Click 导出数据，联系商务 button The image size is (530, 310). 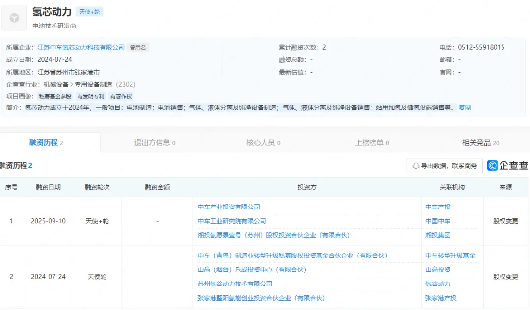[445, 166]
